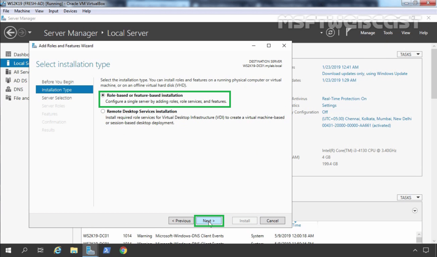The height and width of the screenshot is (257, 437).
Task: Click last installed updates 1/23/2019 12:41 AM
Action: pos(340,67)
